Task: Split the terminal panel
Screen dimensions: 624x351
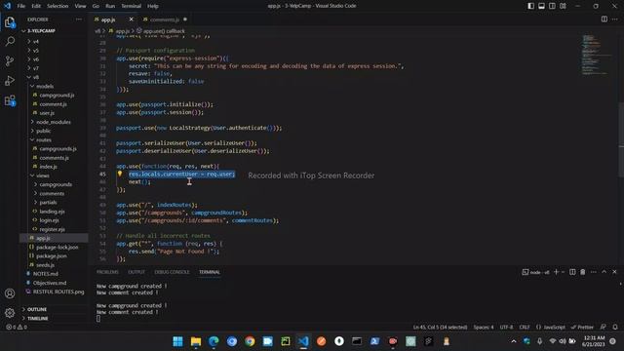Action: 572,272
